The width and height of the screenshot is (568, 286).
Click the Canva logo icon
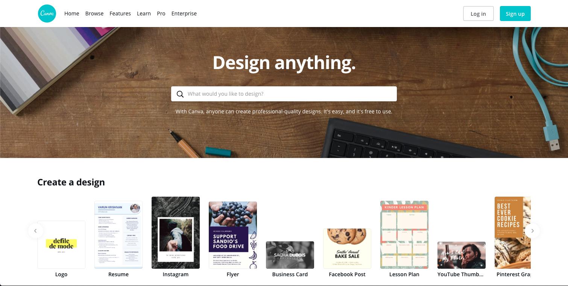47,14
